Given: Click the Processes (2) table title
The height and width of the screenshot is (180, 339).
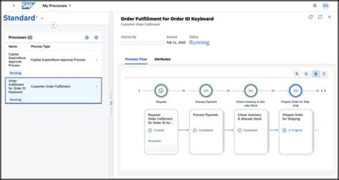Looking at the screenshot, I should click(20, 37).
